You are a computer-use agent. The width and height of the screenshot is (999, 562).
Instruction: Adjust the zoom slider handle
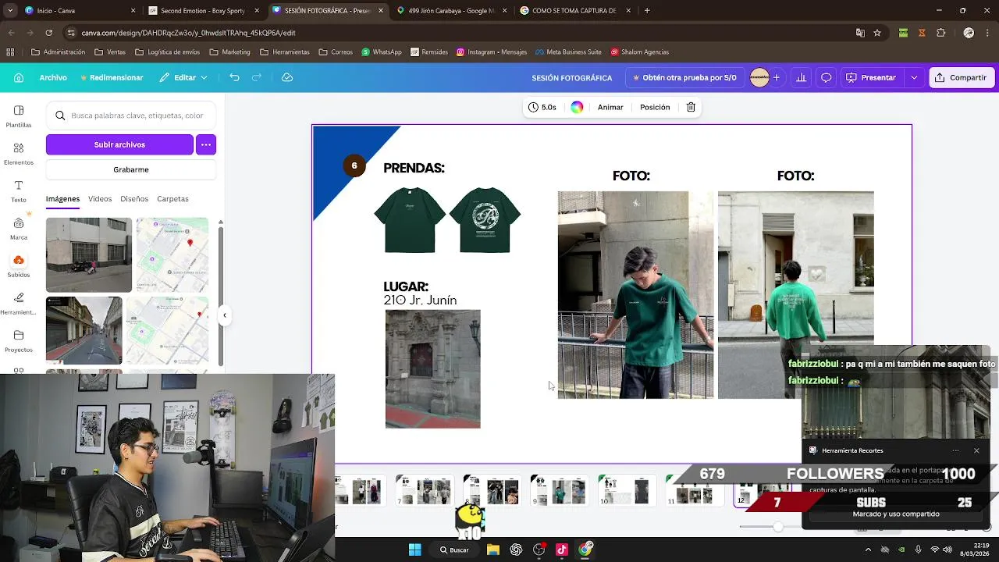tap(778, 527)
